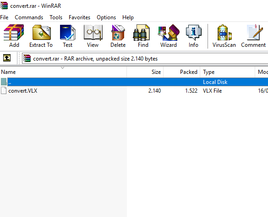
Task: Click the partially visible Modified column header
Action: tap(262, 72)
